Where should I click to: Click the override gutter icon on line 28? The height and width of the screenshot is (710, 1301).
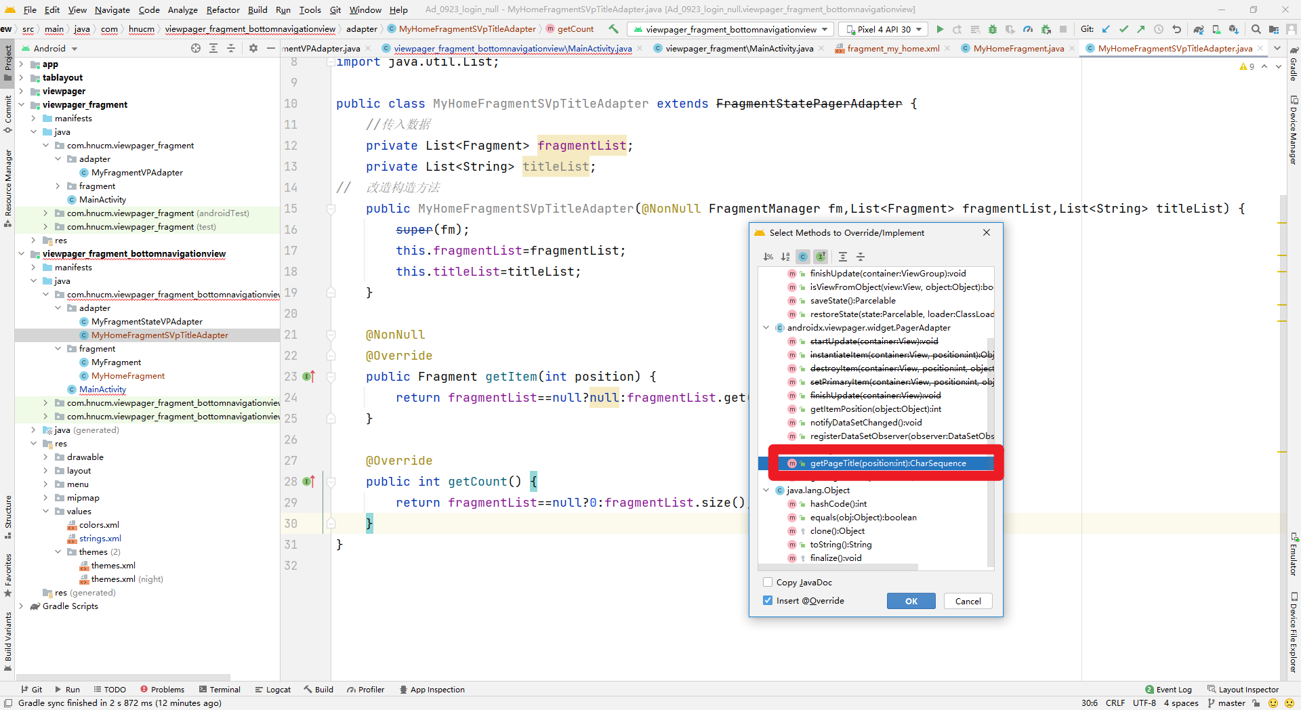click(x=309, y=482)
